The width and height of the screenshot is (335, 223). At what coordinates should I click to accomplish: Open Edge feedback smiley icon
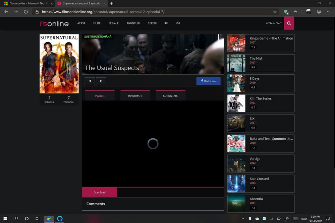click(319, 11)
